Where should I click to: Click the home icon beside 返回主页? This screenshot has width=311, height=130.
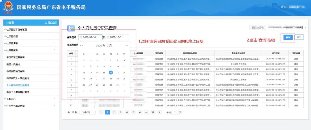pos(46,22)
